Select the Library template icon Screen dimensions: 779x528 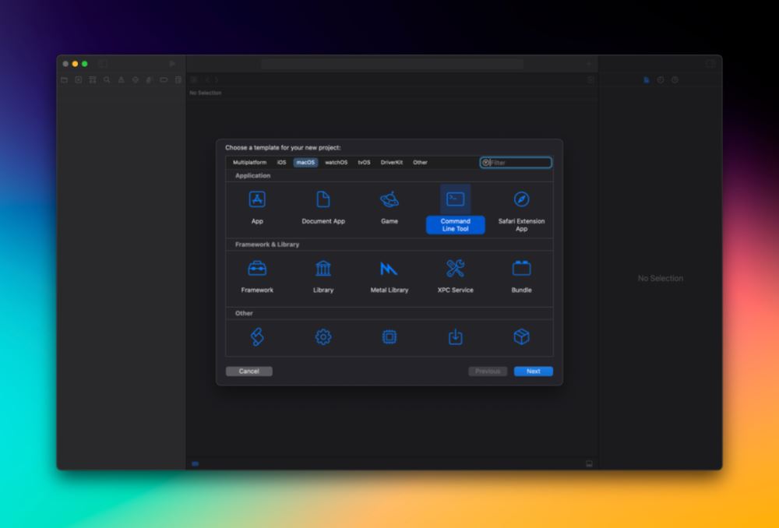[x=323, y=269]
